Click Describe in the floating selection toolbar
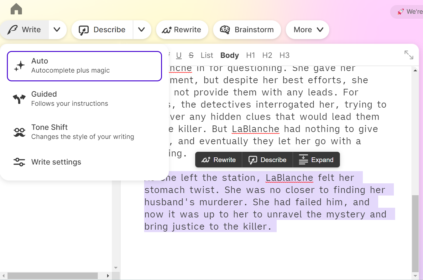The height and width of the screenshot is (280, 423). [267, 160]
